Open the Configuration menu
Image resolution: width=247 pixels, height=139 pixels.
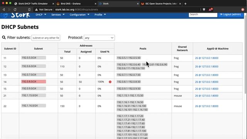80,15
